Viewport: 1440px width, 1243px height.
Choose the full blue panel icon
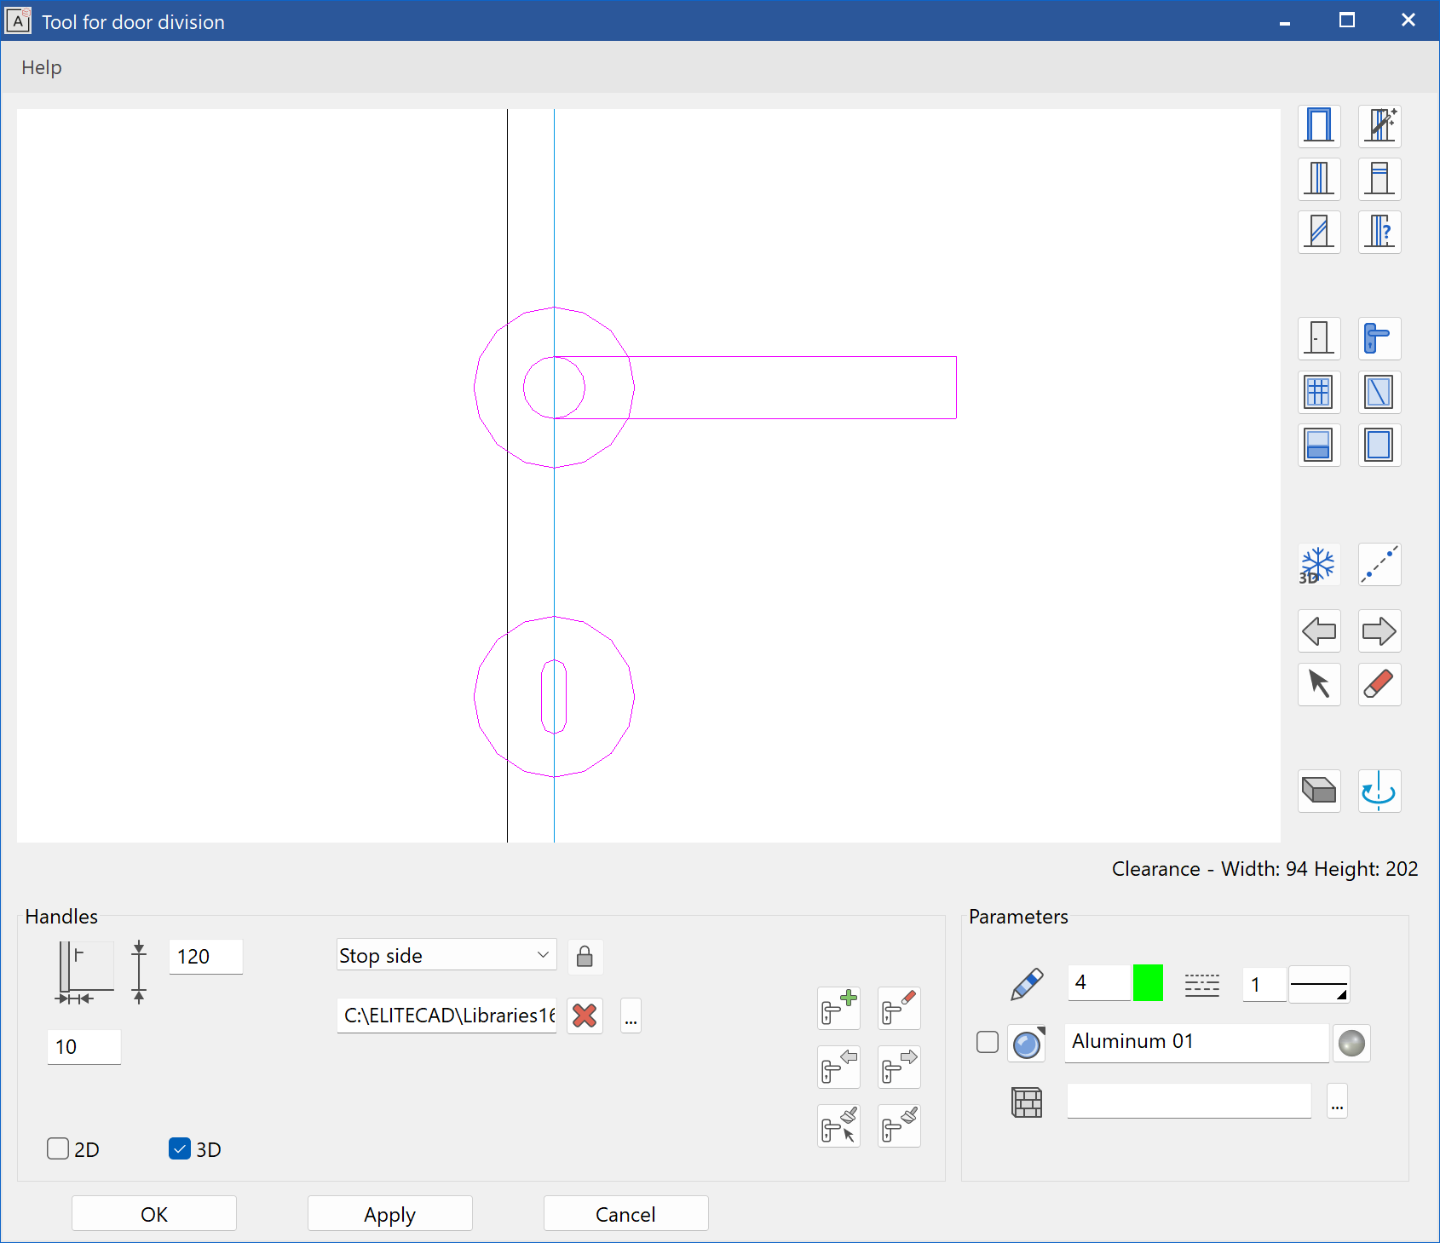1380,445
